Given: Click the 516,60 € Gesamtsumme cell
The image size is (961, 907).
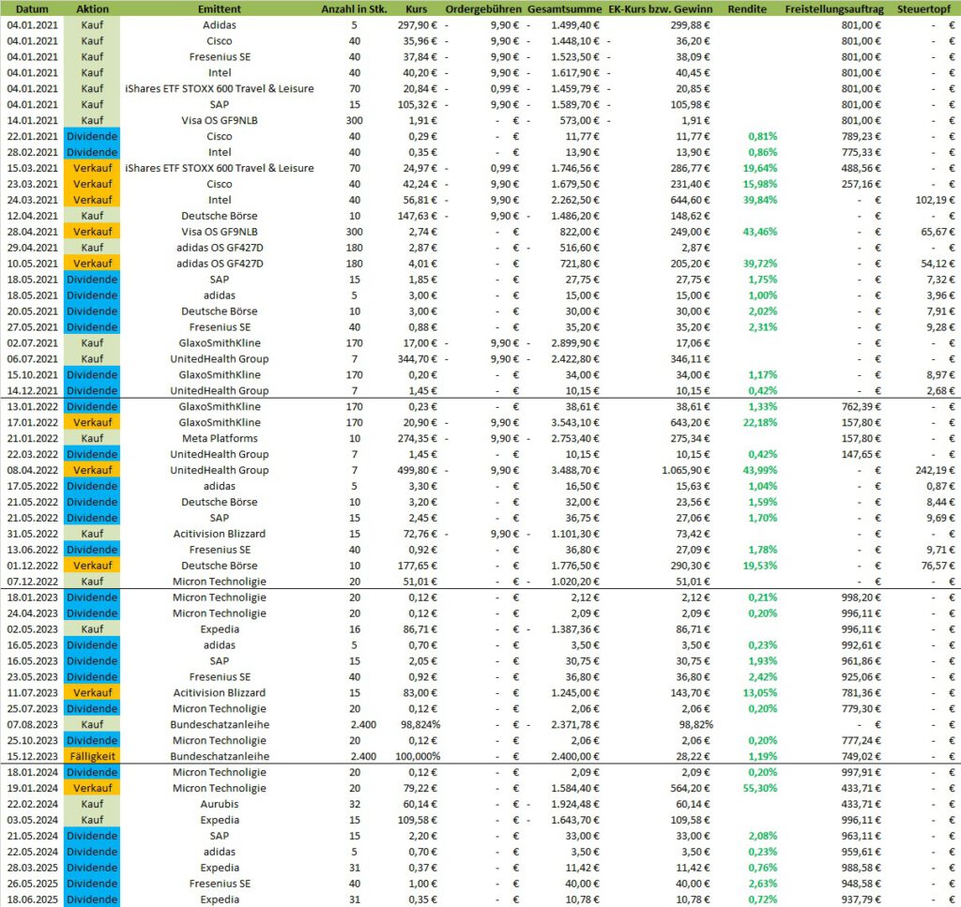Looking at the screenshot, I should point(579,248).
